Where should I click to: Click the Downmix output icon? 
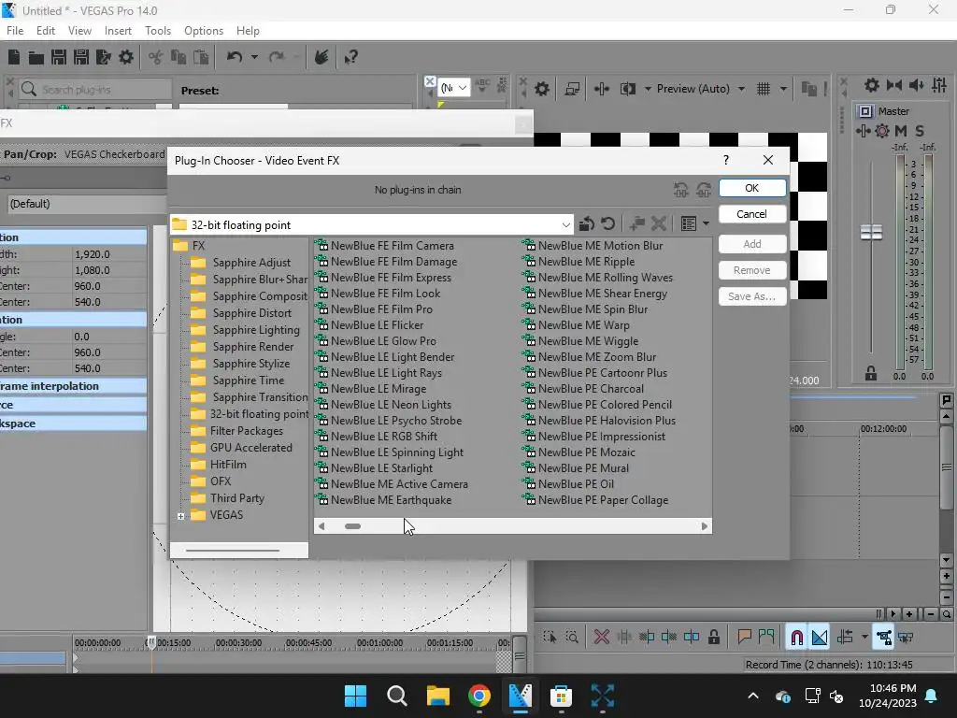point(894,85)
